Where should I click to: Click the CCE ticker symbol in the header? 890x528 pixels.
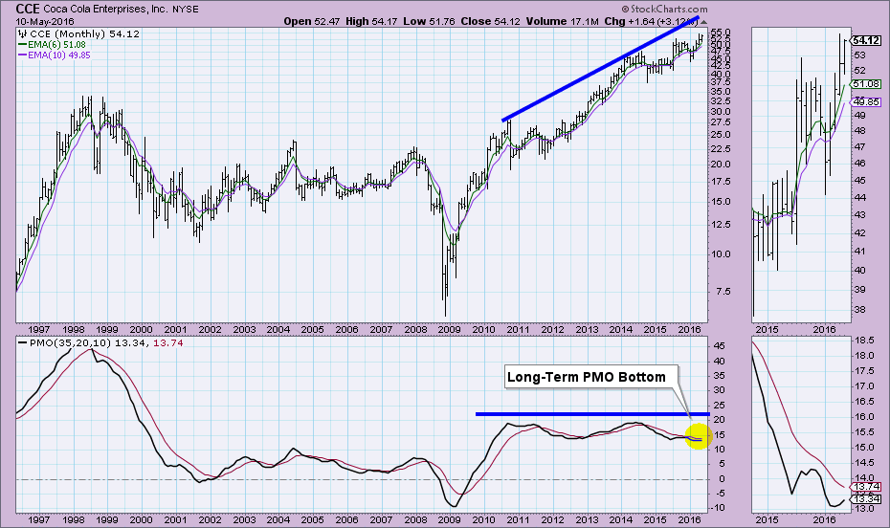(28, 9)
